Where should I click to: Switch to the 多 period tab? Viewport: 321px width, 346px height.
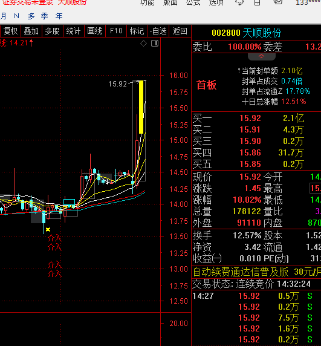click(31, 16)
